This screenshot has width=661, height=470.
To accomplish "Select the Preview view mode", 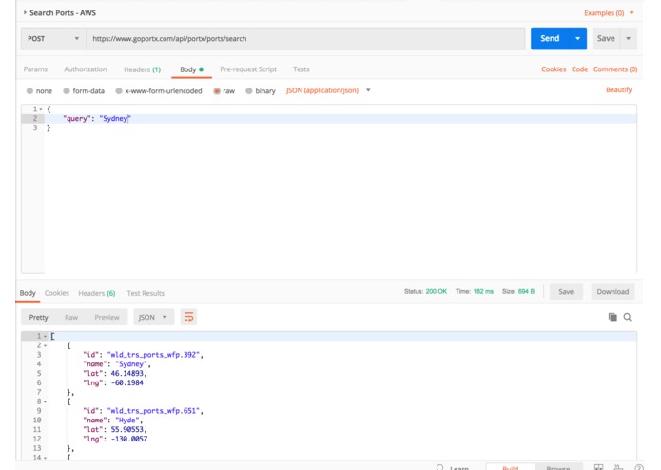I will click(107, 318).
